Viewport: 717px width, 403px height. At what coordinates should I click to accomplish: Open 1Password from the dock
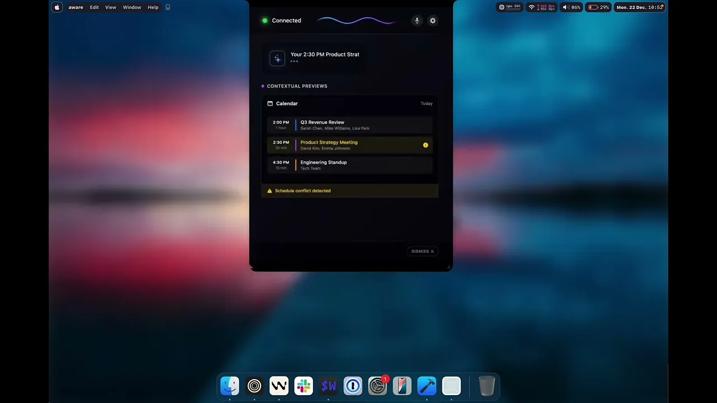coord(353,386)
